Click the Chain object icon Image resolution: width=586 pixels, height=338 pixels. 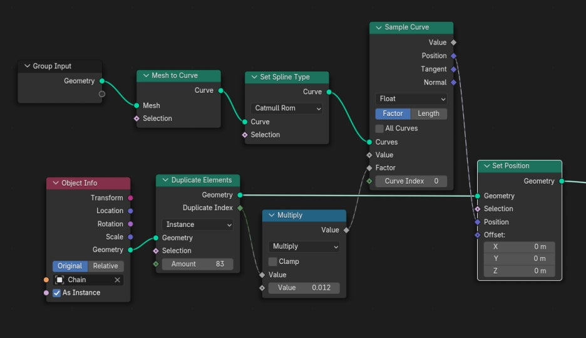tap(59, 280)
